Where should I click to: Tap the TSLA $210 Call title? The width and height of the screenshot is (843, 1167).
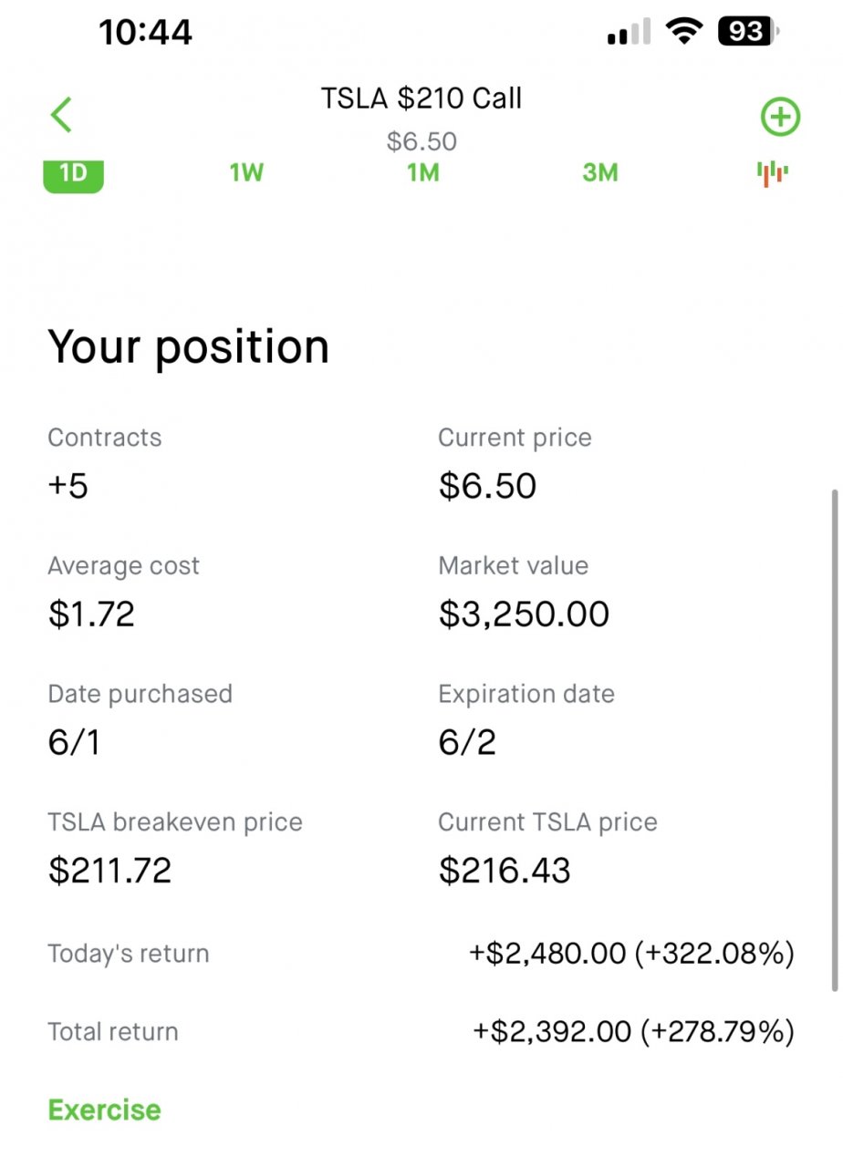[x=421, y=98]
